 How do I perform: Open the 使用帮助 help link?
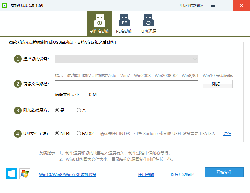[x=146, y=174]
